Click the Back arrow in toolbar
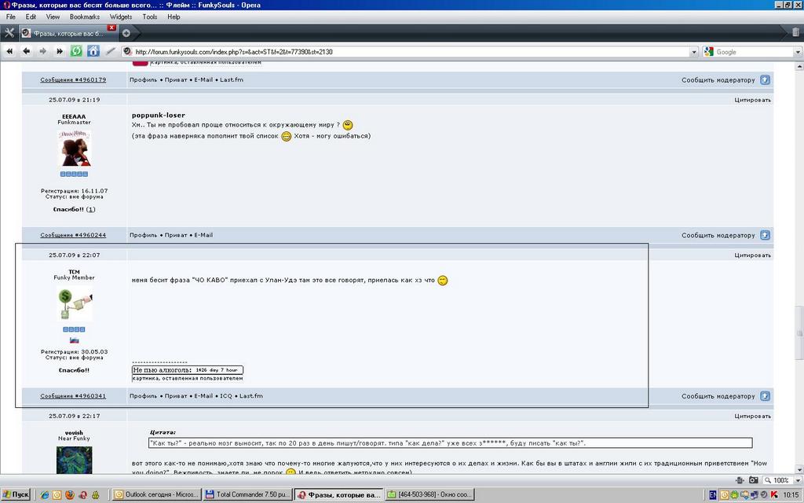 tap(26, 51)
